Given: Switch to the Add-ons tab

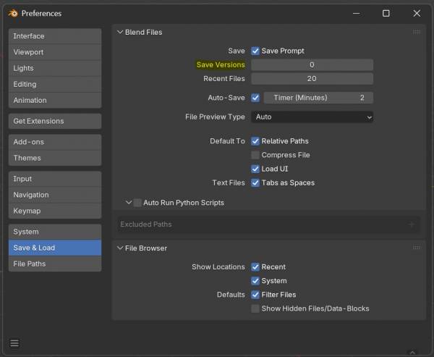Looking at the screenshot, I should pos(55,142).
